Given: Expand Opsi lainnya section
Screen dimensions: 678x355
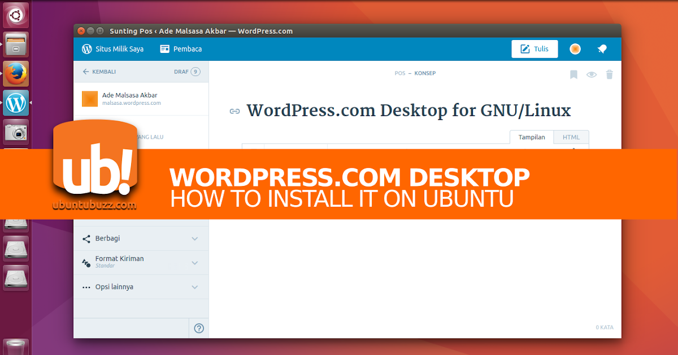Looking at the screenshot, I should click(141, 287).
